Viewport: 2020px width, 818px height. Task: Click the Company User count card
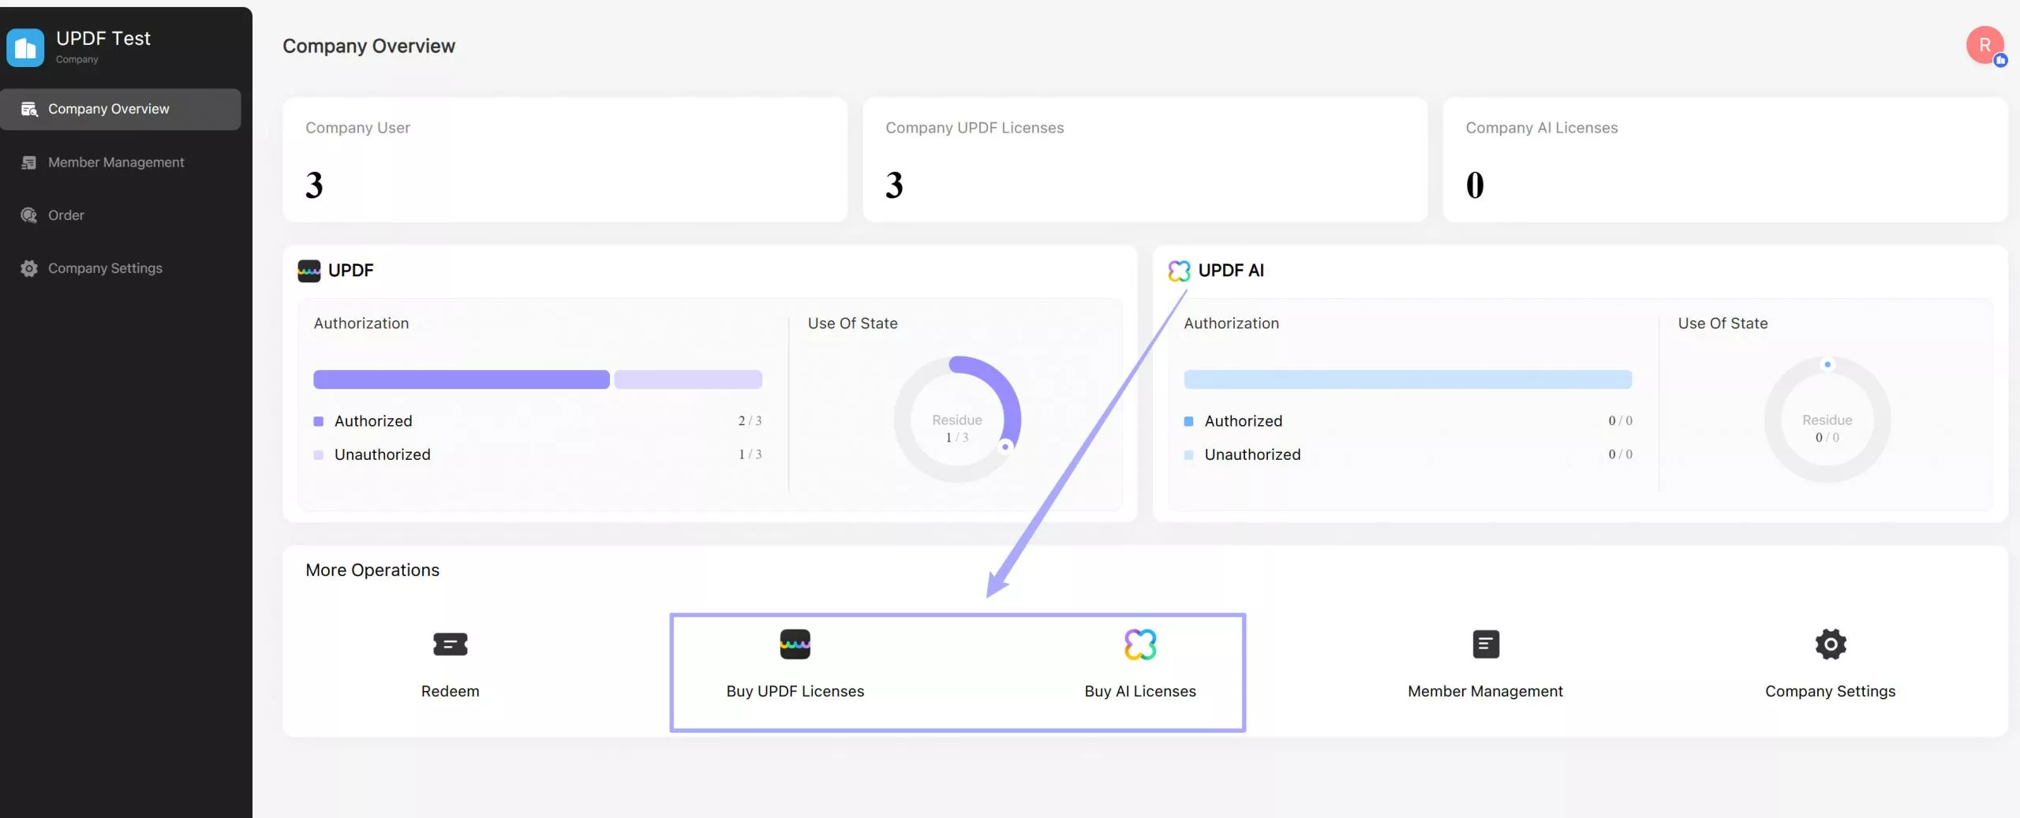pyautogui.click(x=565, y=159)
